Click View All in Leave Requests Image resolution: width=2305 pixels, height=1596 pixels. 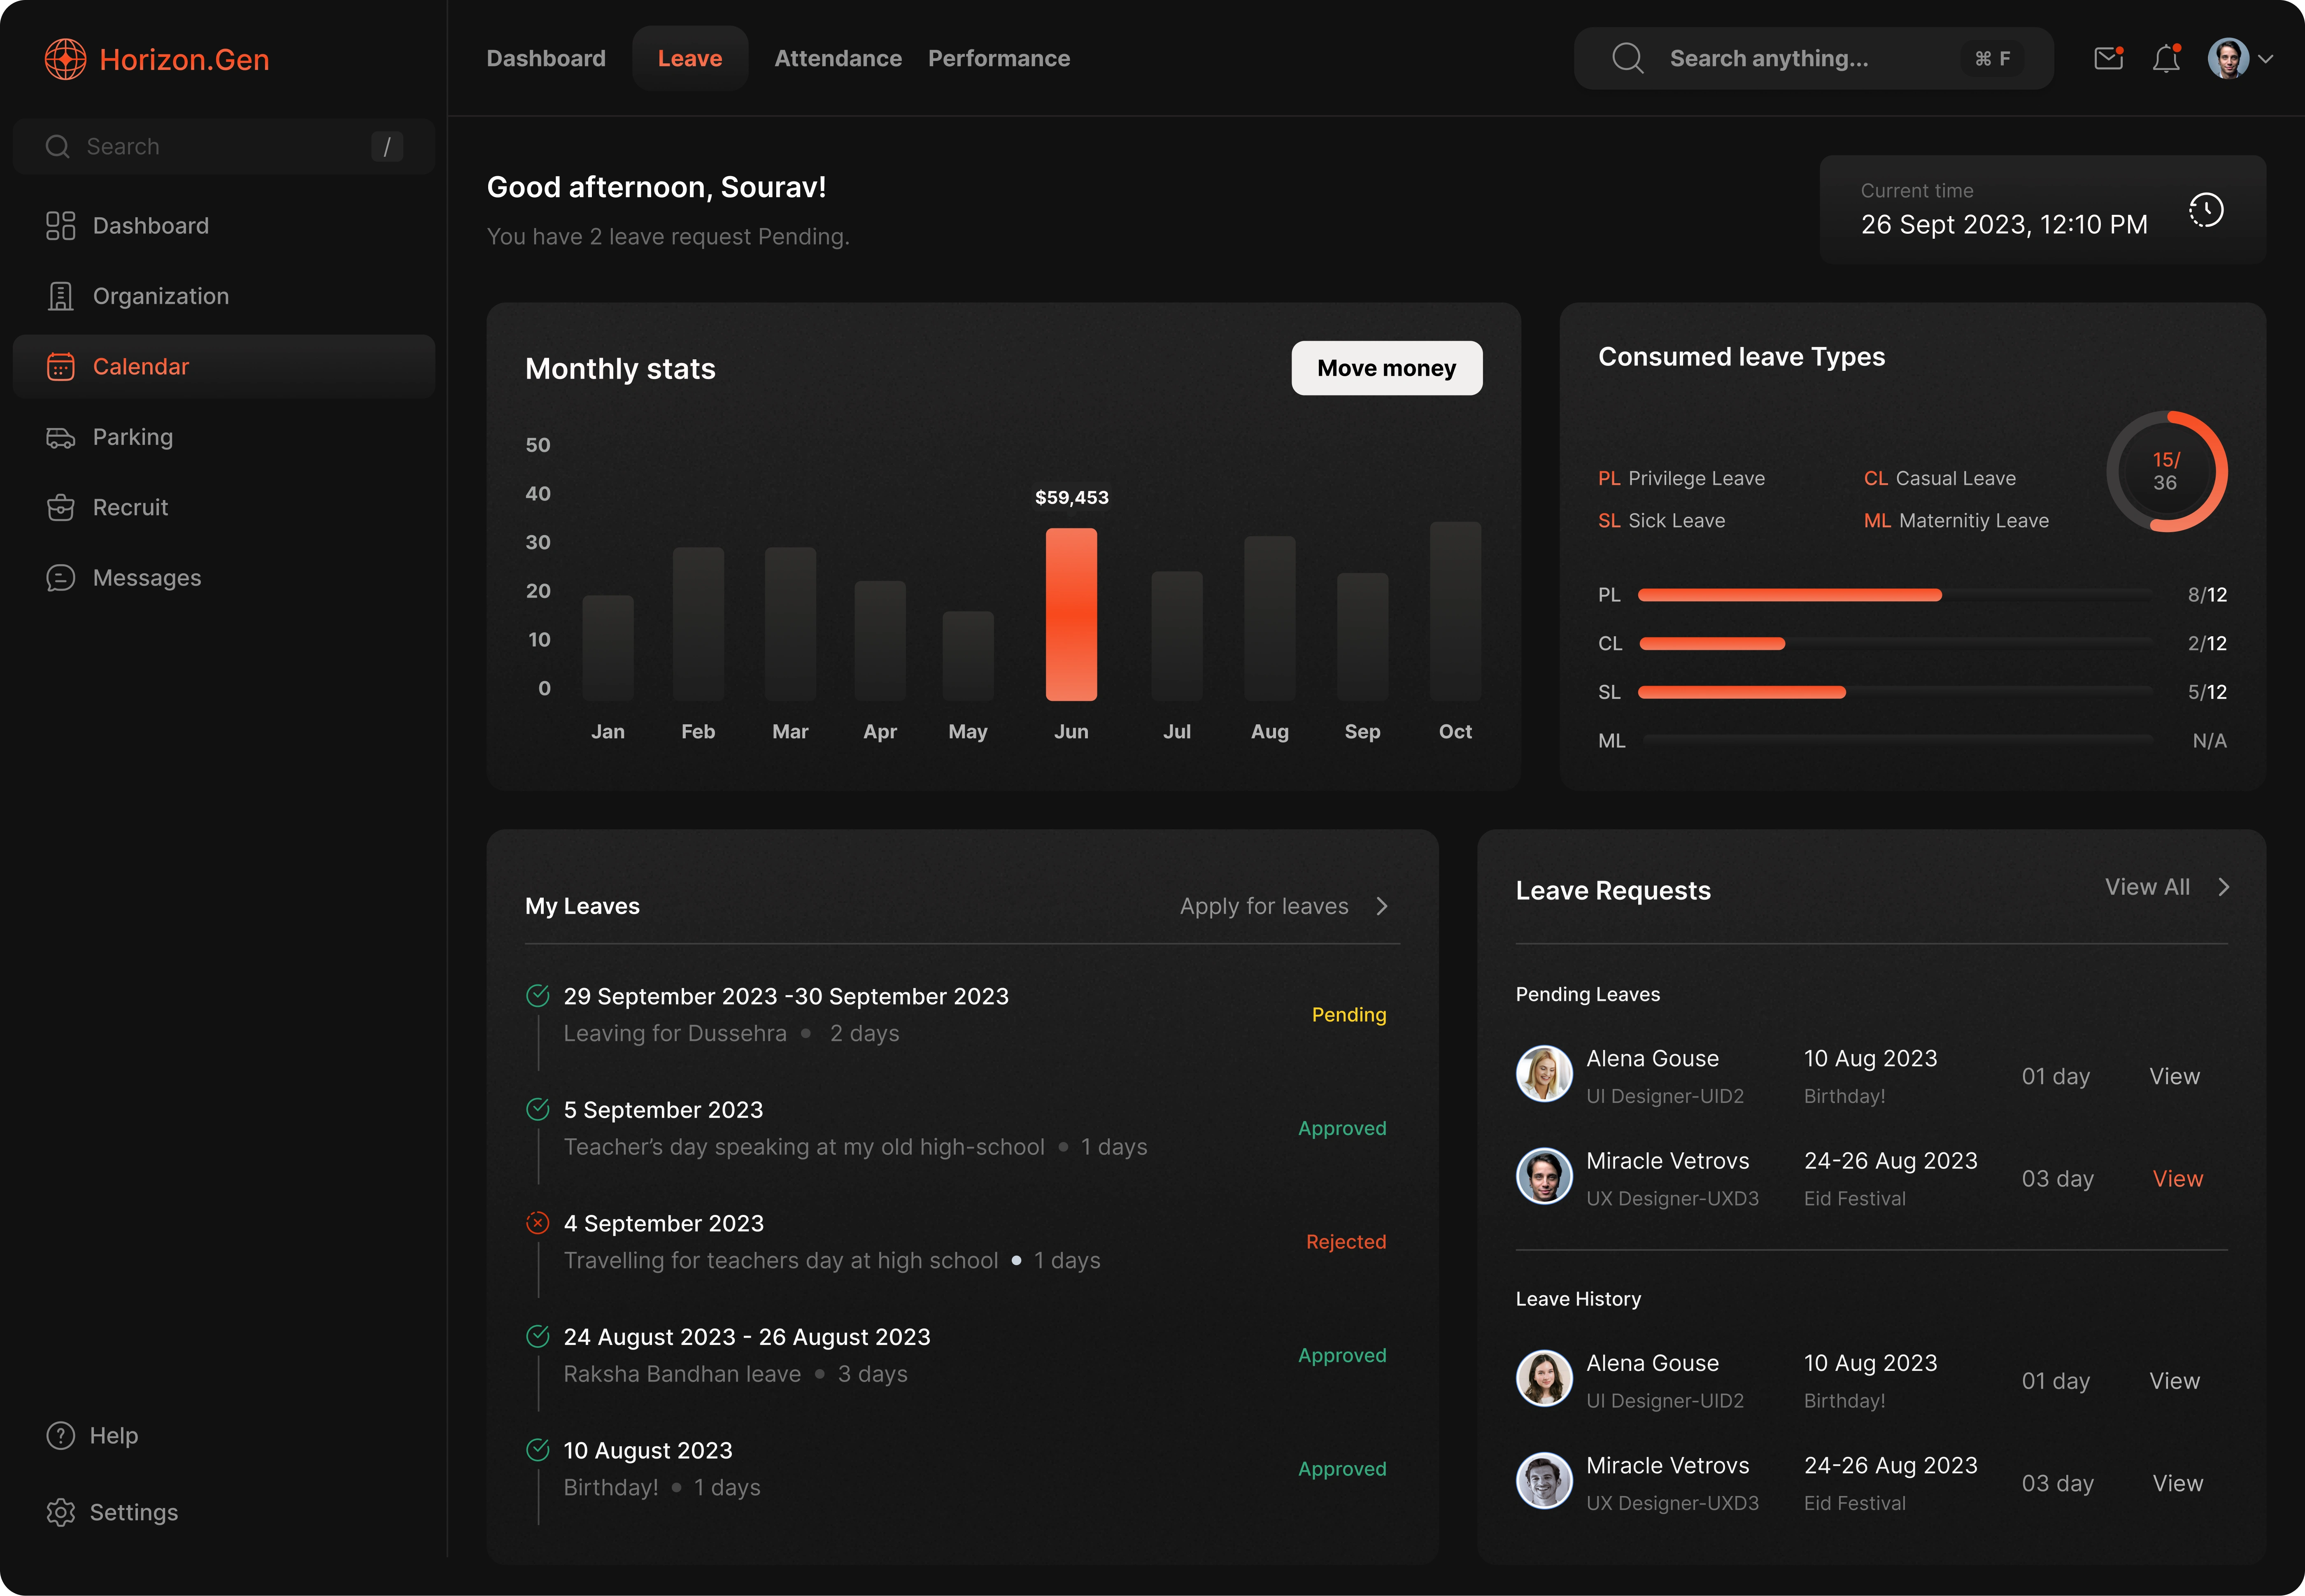[x=2147, y=887]
